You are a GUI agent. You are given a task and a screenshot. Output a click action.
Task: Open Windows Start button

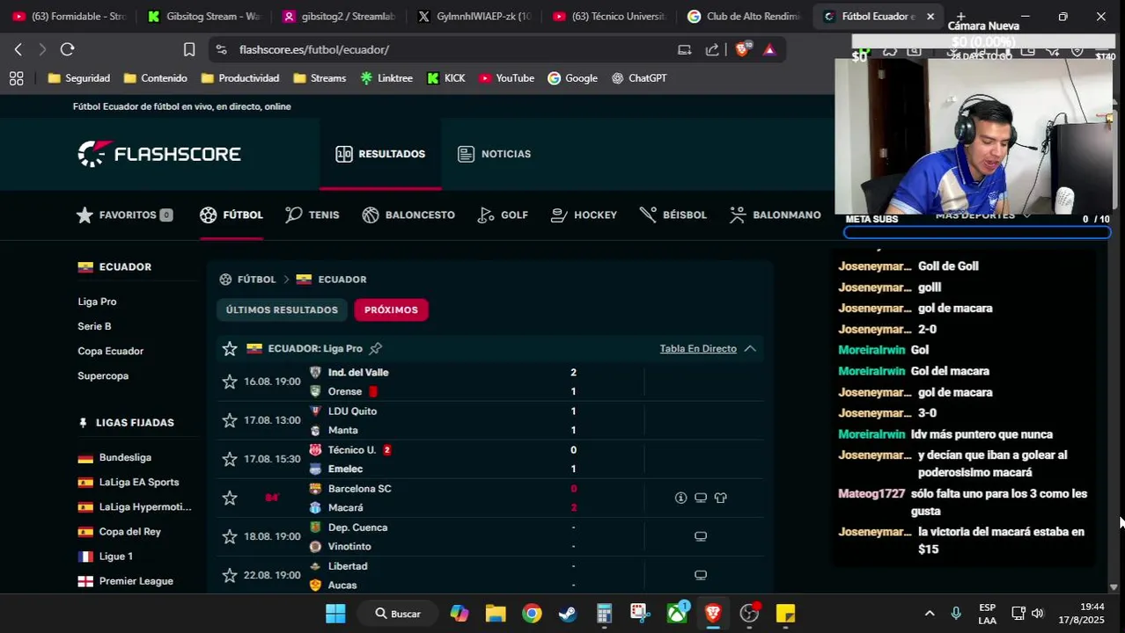[x=335, y=614]
